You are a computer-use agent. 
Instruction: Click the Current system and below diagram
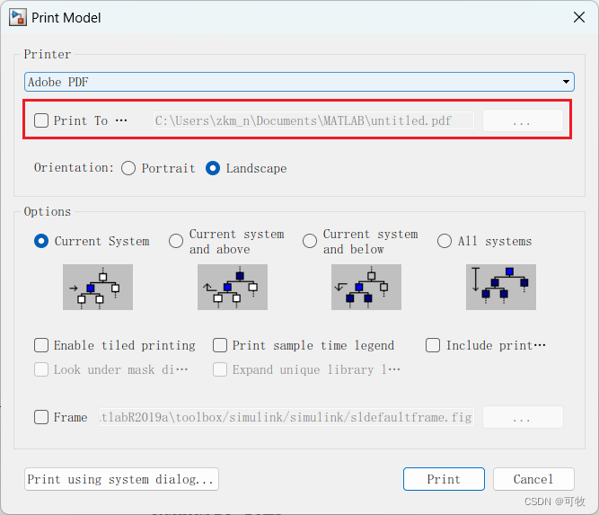click(x=366, y=287)
